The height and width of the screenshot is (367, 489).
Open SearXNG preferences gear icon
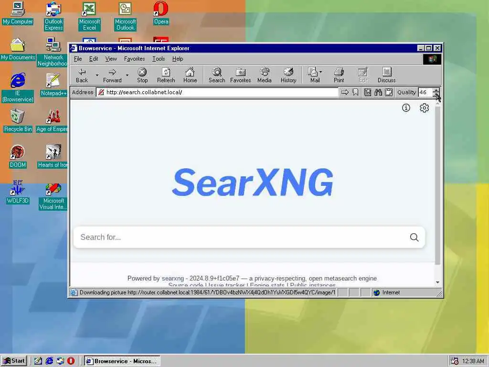pos(424,108)
